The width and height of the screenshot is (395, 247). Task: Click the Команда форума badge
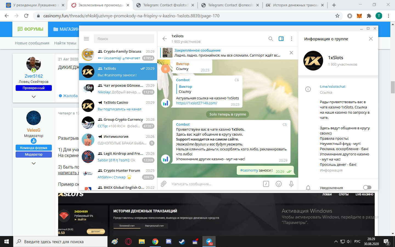pos(34,148)
